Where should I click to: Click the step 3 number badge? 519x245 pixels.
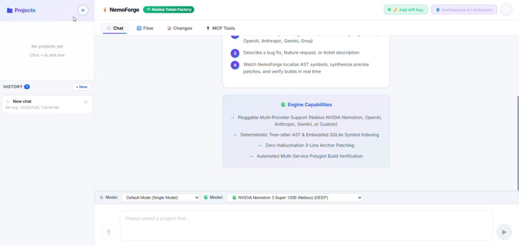coord(234,53)
